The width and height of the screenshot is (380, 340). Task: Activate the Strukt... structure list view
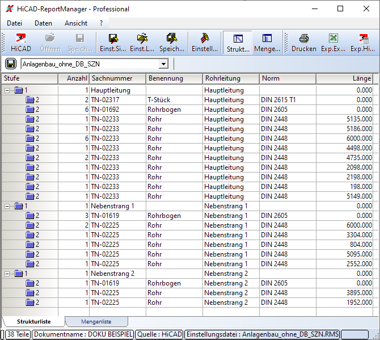(x=238, y=43)
